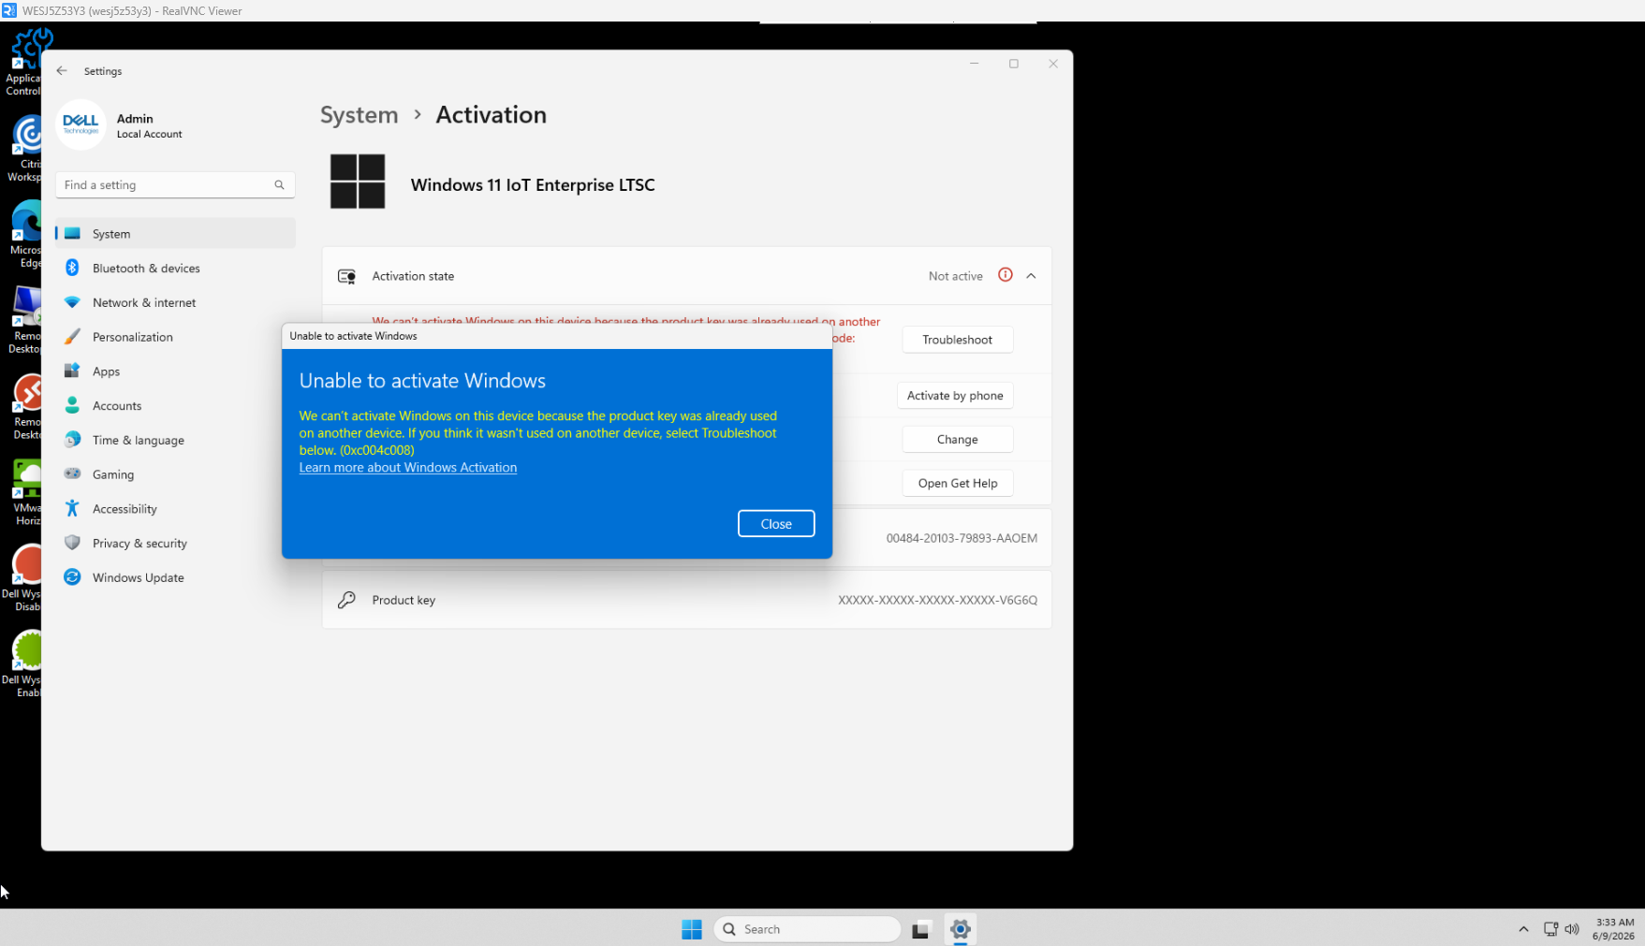Screen dimensions: 1645x946
Task: Open the VMware Horizon desktop shortcut
Action: pos(27,492)
